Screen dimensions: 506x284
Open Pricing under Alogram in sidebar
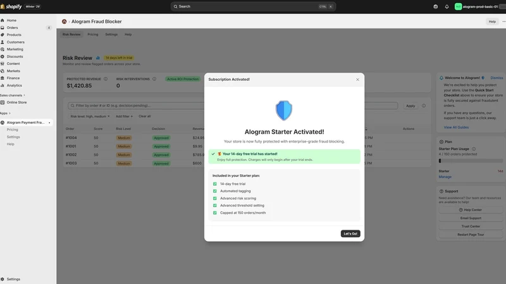click(x=12, y=130)
